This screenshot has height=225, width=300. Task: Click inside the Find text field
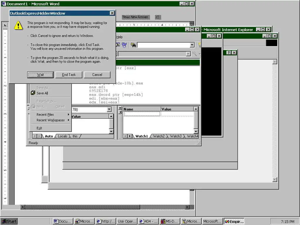[163, 45]
